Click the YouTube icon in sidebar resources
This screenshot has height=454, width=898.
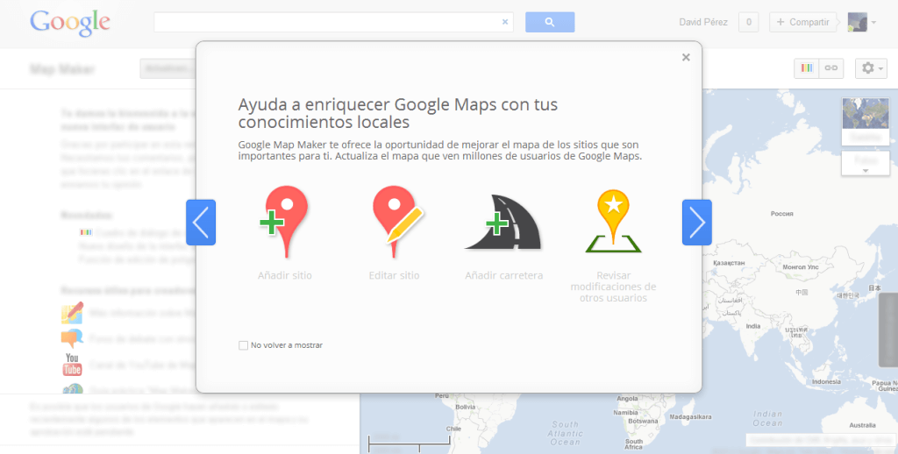tap(72, 364)
